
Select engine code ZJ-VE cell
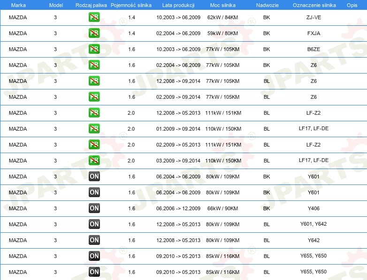coord(313,17)
